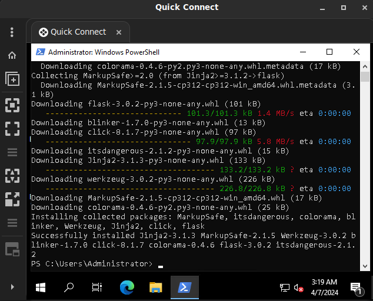Viewport: 373px width, 301px height.
Task: Open File Explorer from the taskbar
Action: tap(155, 287)
